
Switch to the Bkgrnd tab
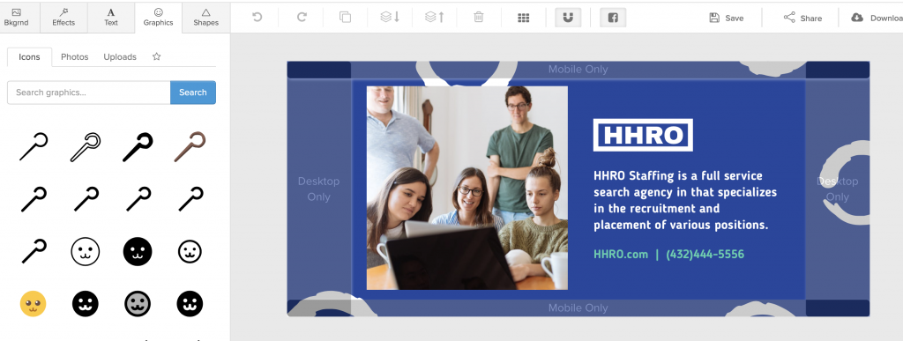[16, 18]
